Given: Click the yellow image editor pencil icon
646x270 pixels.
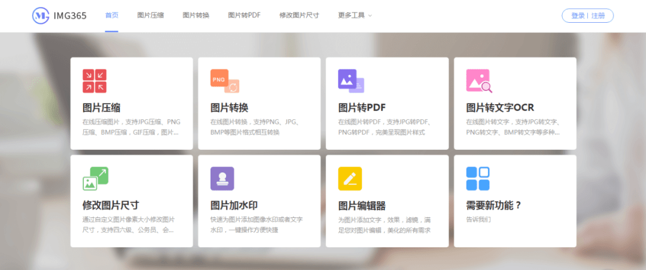Looking at the screenshot, I should (x=350, y=178).
